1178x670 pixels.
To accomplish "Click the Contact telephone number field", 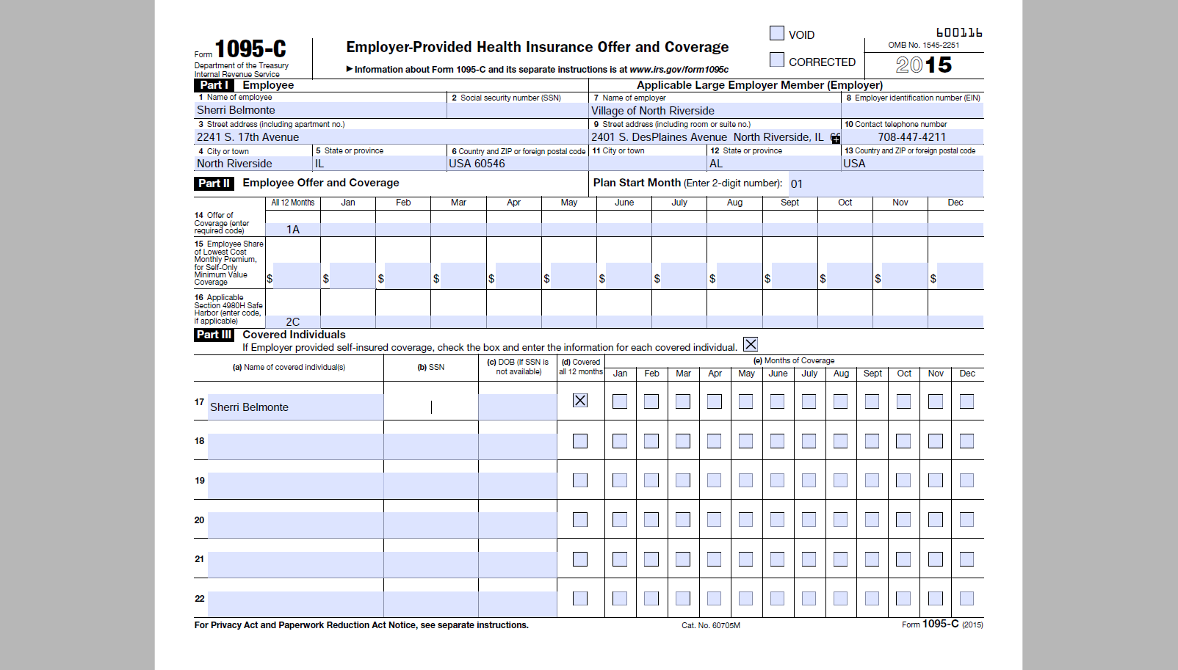I will pos(911,137).
